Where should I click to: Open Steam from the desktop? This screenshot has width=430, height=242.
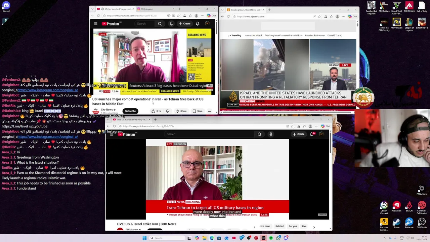tap(397, 224)
